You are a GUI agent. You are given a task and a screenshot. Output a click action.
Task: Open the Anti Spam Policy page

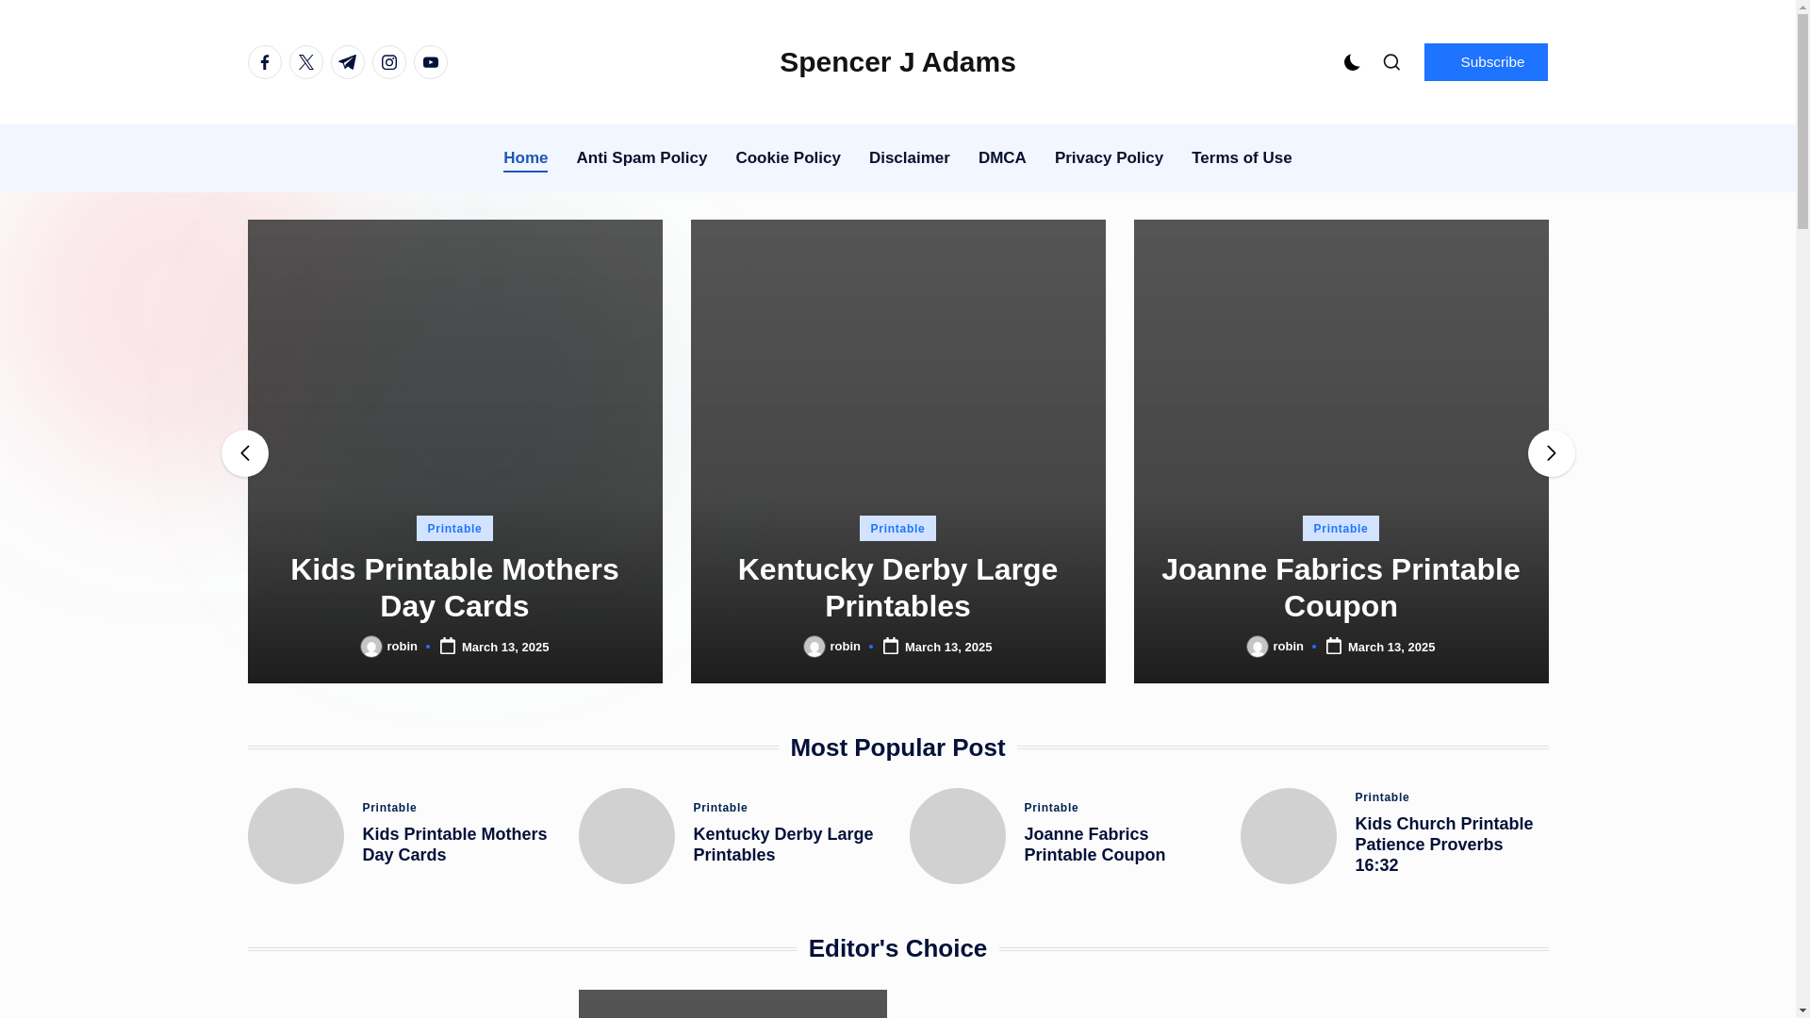(x=642, y=158)
